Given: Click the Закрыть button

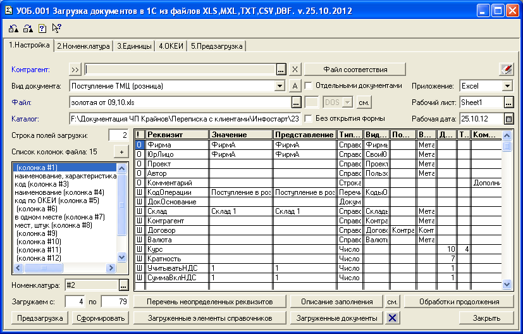Looking at the screenshot, I should click(x=487, y=318).
